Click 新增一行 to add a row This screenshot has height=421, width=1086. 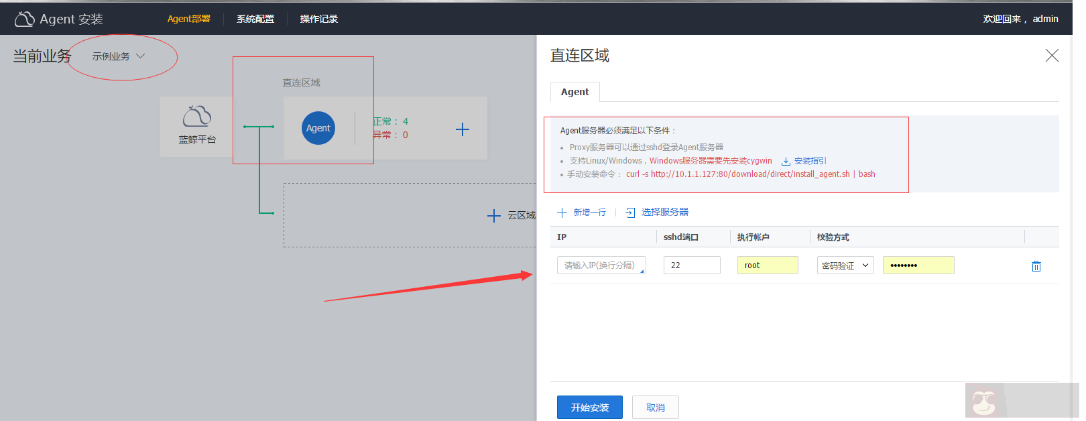590,213
